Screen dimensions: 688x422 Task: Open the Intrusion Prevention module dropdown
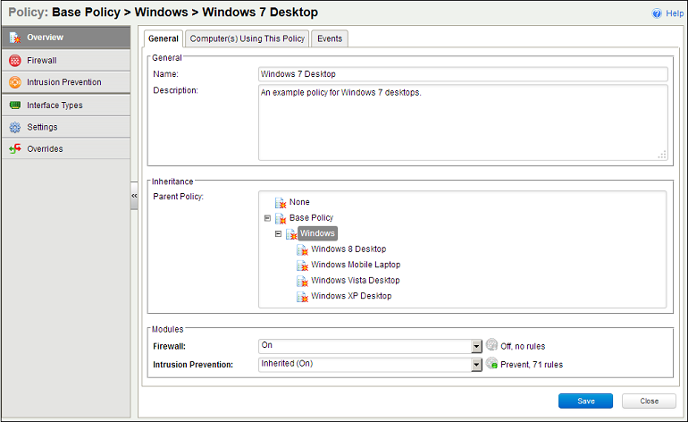(476, 365)
